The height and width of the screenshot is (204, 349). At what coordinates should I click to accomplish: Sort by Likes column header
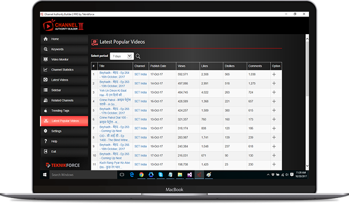point(211,66)
